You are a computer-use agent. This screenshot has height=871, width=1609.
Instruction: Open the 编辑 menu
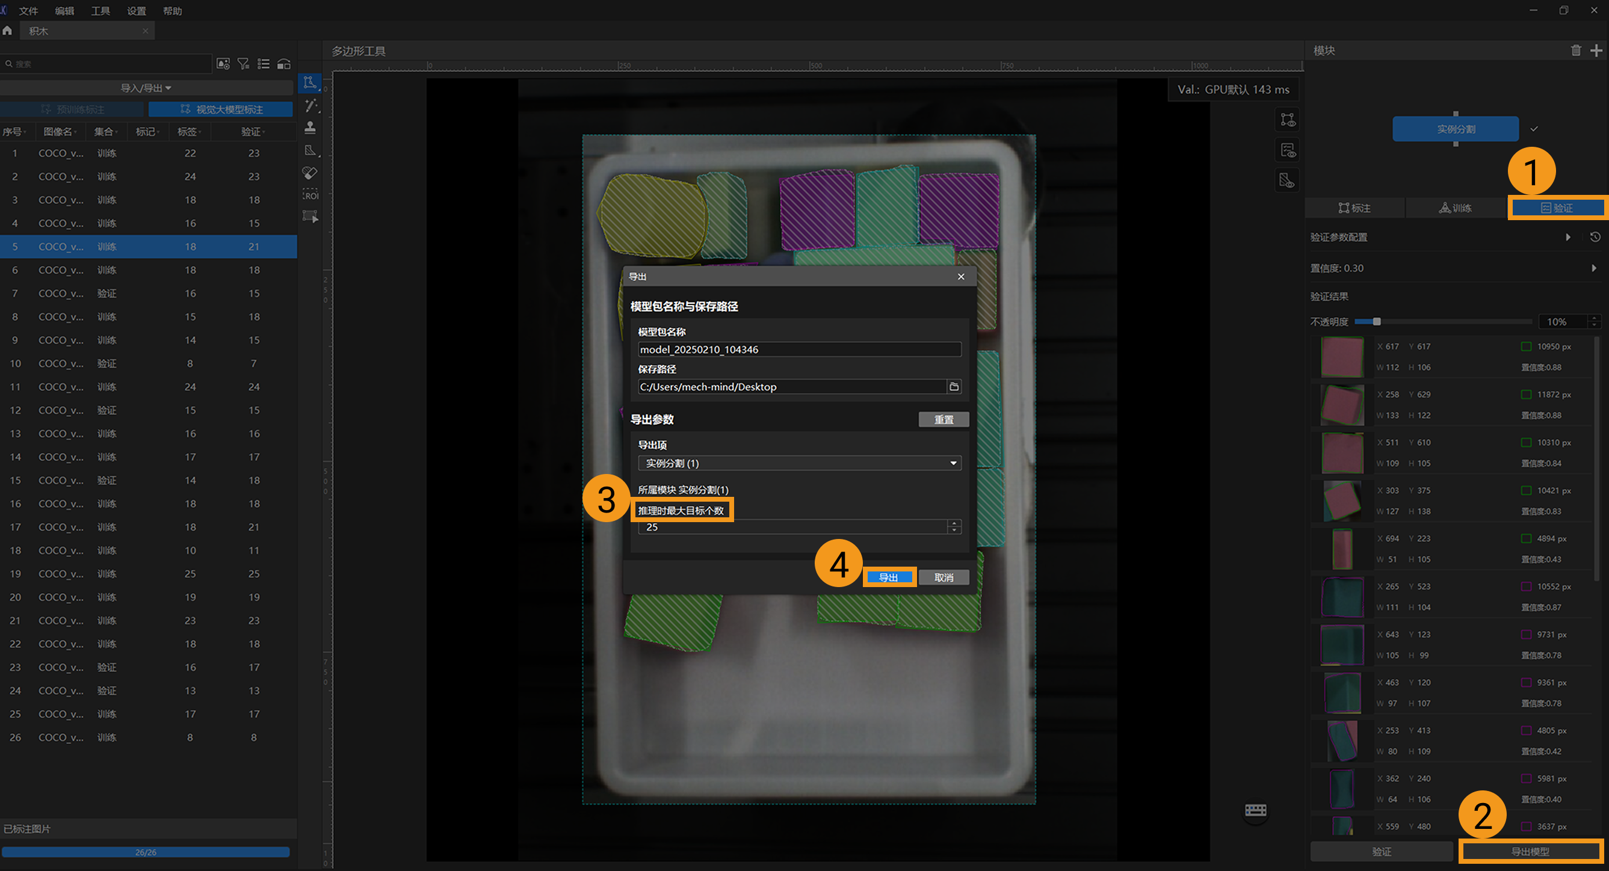[x=64, y=11]
